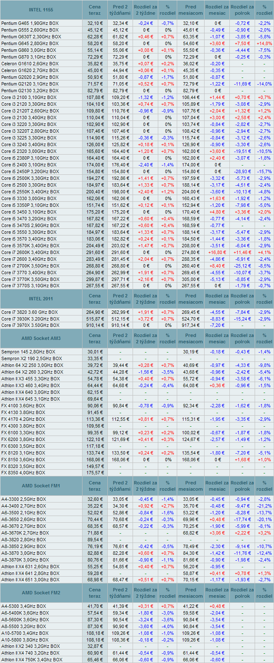Select the A4-3300 2,5GHz BOX row name
Image resolution: width=274 pixels, height=663 pixels.
[24, 499]
